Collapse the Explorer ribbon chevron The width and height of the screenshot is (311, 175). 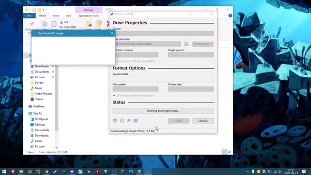(225, 16)
